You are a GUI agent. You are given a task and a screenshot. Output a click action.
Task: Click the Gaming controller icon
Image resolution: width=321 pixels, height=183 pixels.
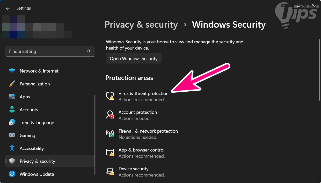point(12,136)
